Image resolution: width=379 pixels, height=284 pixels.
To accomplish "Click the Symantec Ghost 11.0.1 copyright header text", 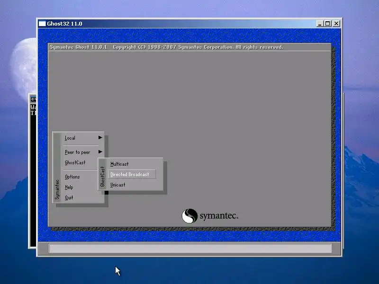I will 167,47.
